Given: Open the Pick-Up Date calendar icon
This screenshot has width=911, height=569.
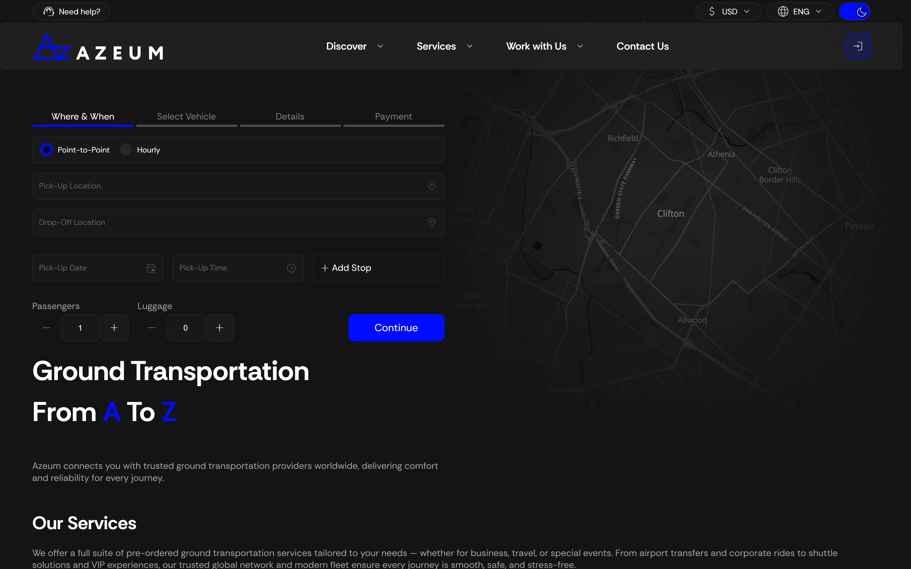Looking at the screenshot, I should click(151, 268).
